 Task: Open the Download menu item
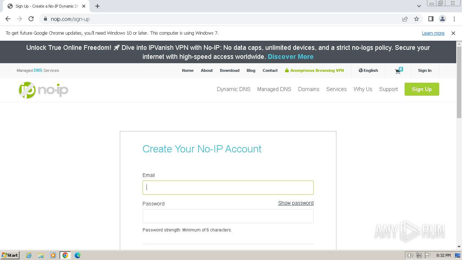(230, 70)
